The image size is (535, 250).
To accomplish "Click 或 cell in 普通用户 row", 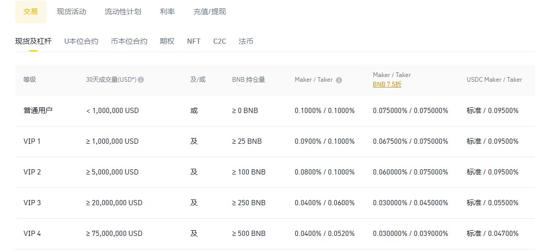I will pos(194,111).
